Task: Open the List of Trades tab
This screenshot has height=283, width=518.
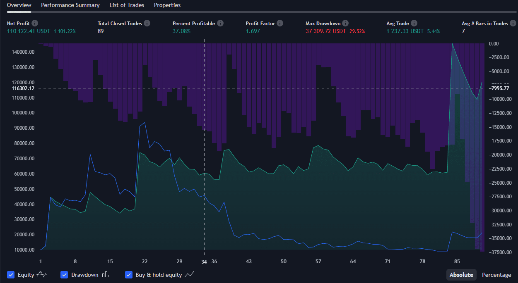Action: tap(127, 5)
